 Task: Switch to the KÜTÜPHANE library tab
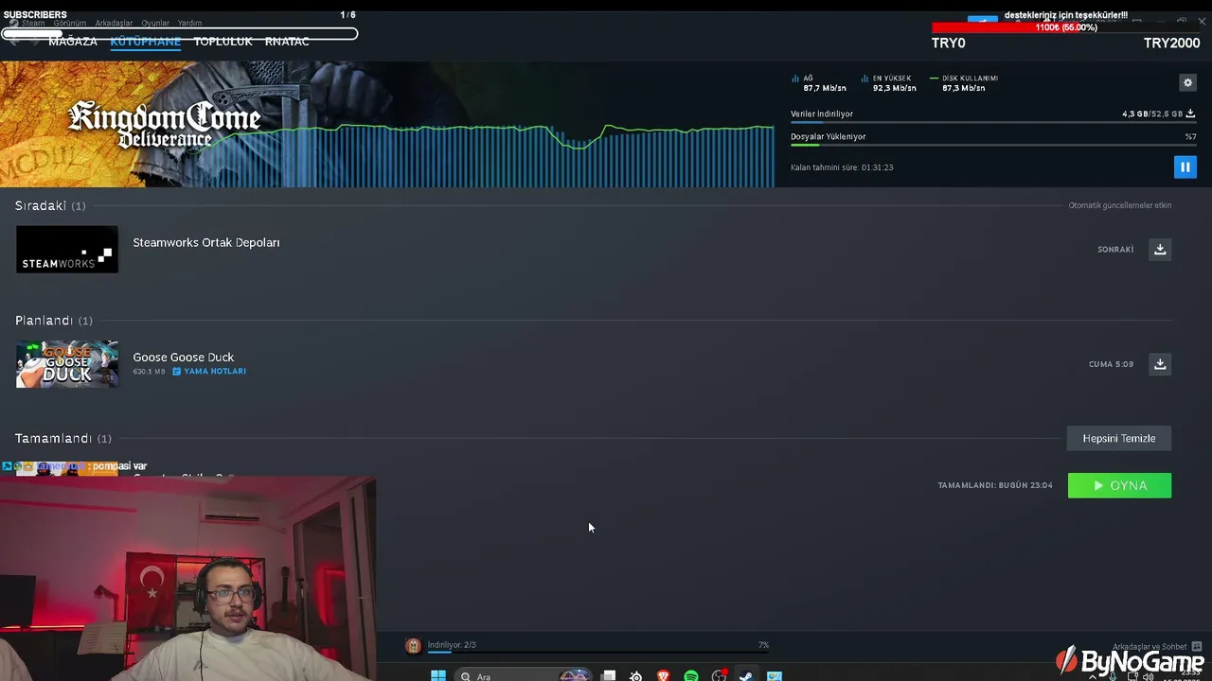click(145, 42)
